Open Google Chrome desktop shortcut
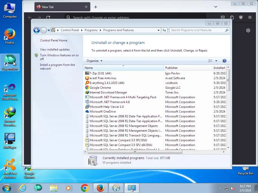 29,173
